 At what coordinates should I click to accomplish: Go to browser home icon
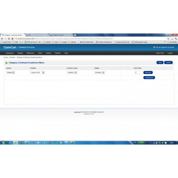(x=12, y=39)
